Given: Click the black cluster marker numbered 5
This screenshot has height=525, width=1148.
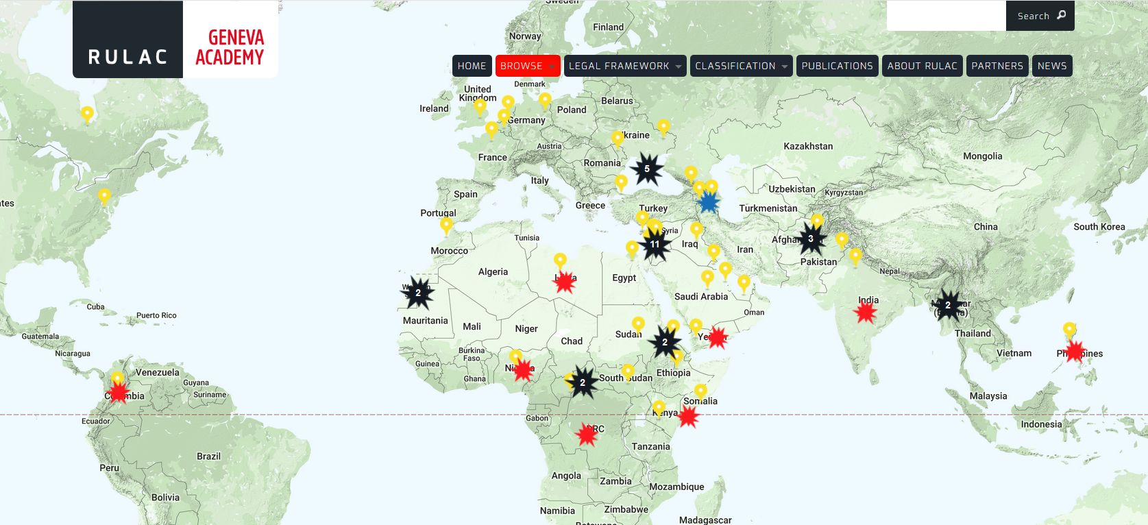Looking at the screenshot, I should click(x=646, y=169).
